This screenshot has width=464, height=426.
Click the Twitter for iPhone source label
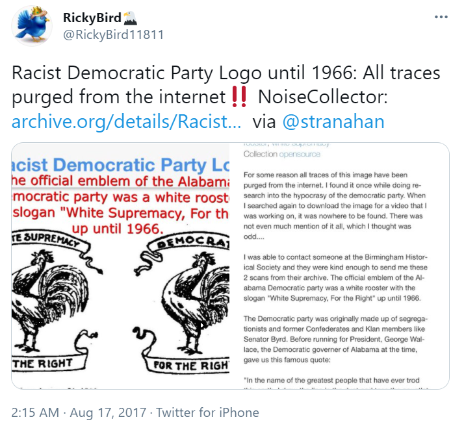pos(207,412)
